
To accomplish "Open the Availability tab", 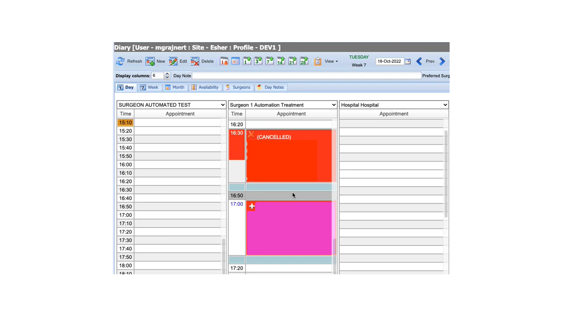I will click(205, 87).
